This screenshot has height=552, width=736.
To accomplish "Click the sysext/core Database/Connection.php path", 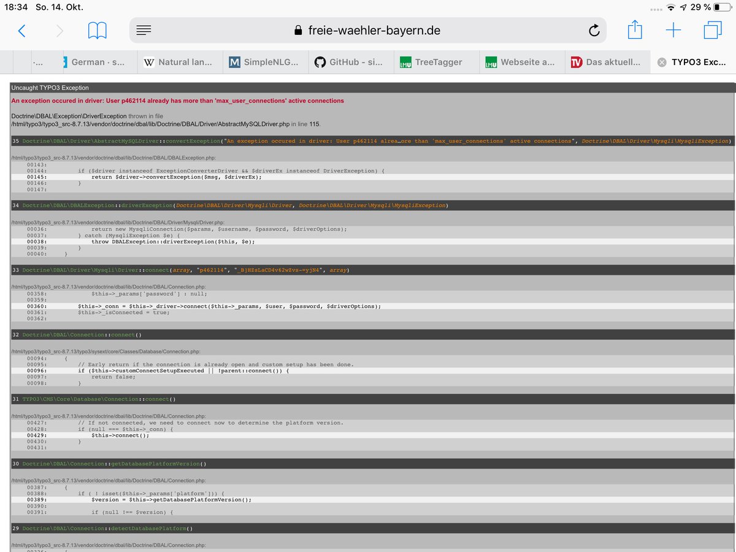I will [x=105, y=351].
